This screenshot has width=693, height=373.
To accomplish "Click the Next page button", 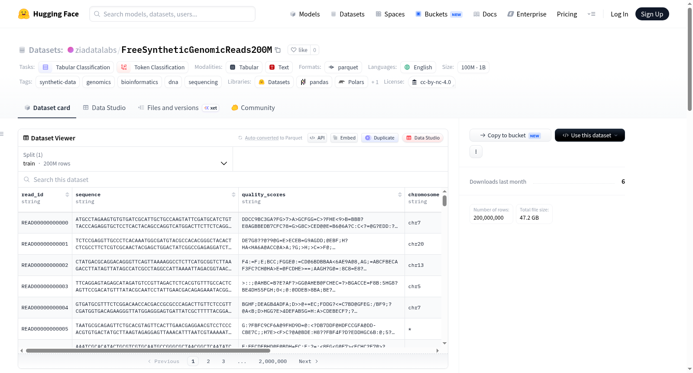I will coord(308,361).
